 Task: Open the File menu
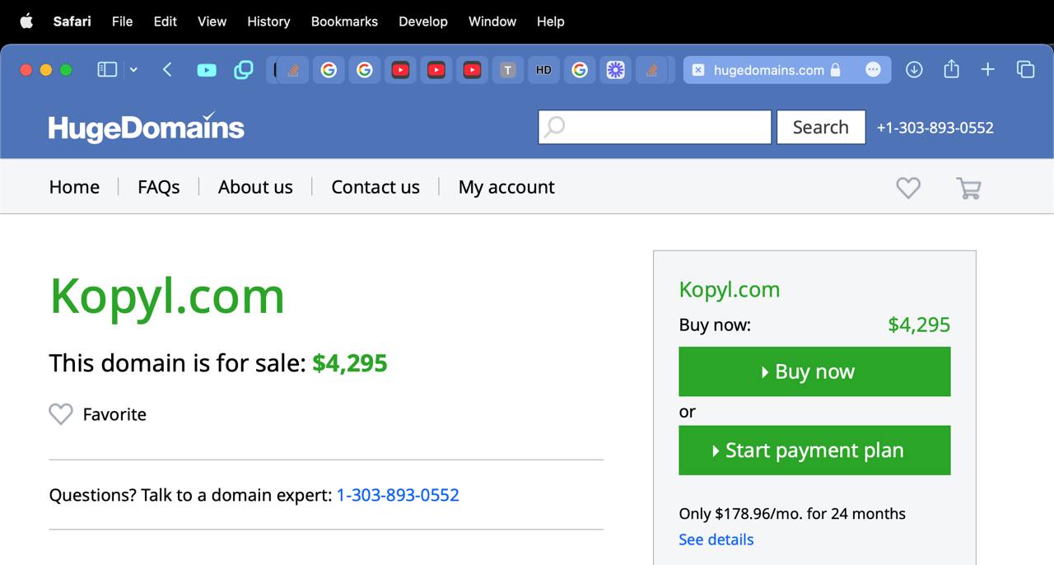click(x=122, y=21)
